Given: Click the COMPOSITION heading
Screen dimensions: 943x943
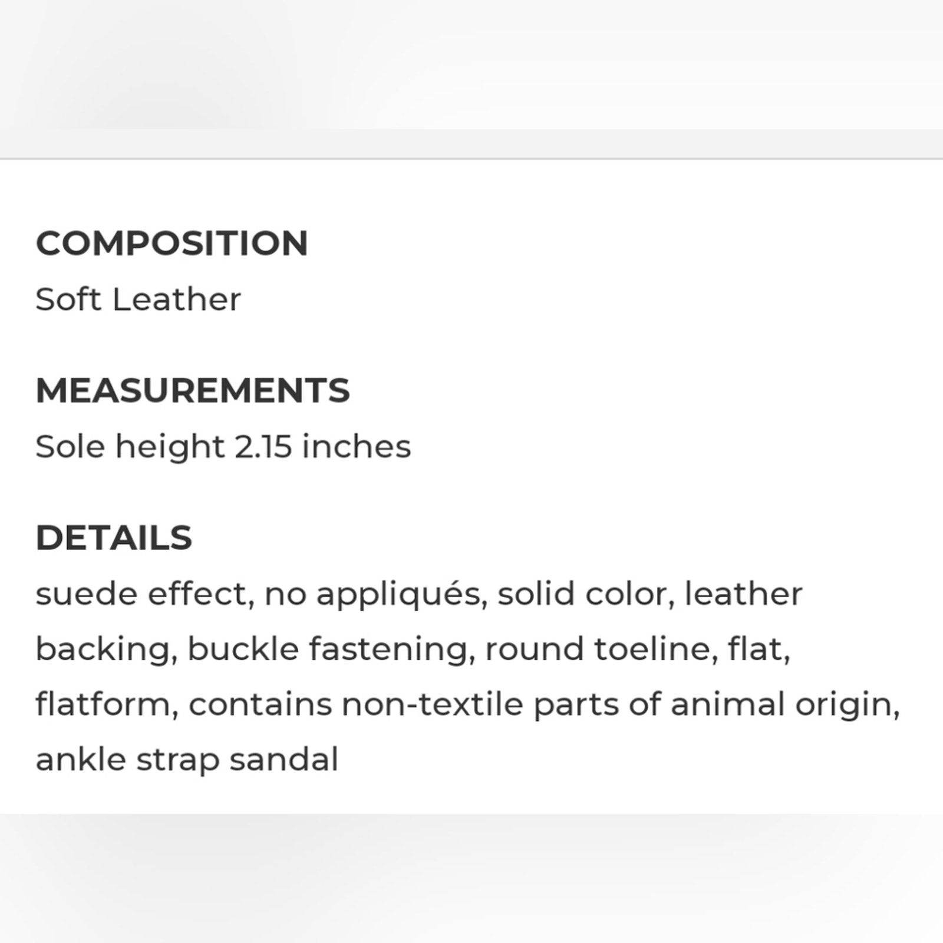Looking at the screenshot, I should coord(172,243).
